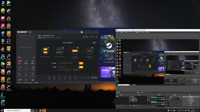
Task: Mute the first OBS mixer channel speaker
Action: point(164,99)
